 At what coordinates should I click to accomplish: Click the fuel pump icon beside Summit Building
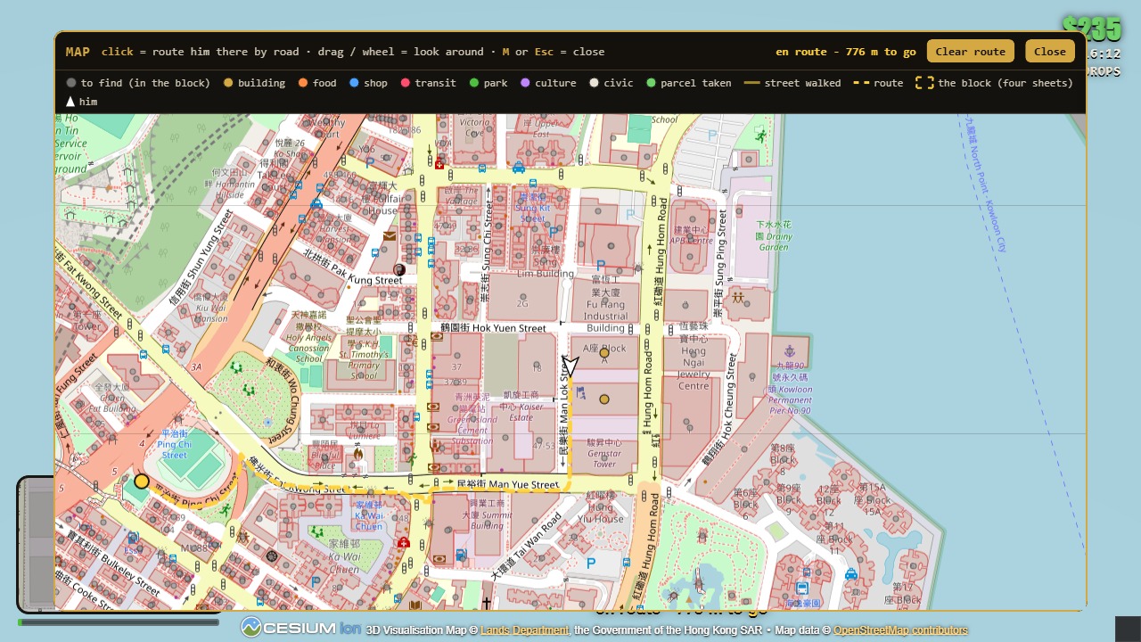(460, 555)
